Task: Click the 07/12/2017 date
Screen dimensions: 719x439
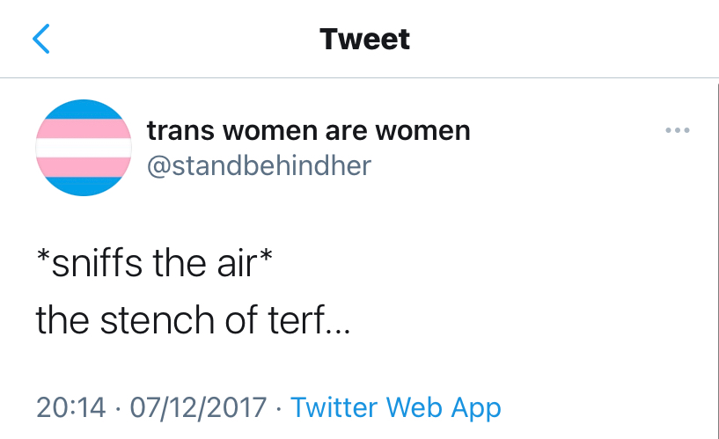Action: [197, 407]
